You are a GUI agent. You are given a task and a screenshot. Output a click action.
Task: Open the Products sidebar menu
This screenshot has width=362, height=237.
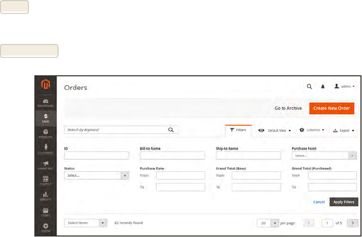pyautogui.click(x=46, y=134)
